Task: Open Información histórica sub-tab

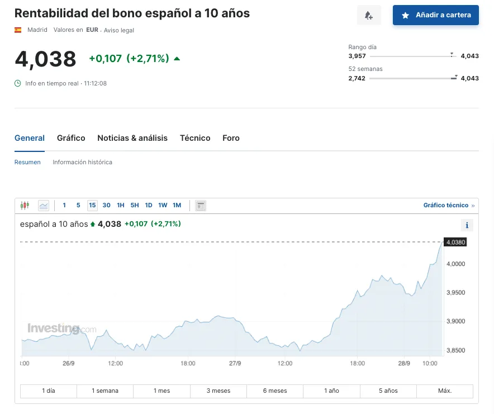Action: (82, 162)
